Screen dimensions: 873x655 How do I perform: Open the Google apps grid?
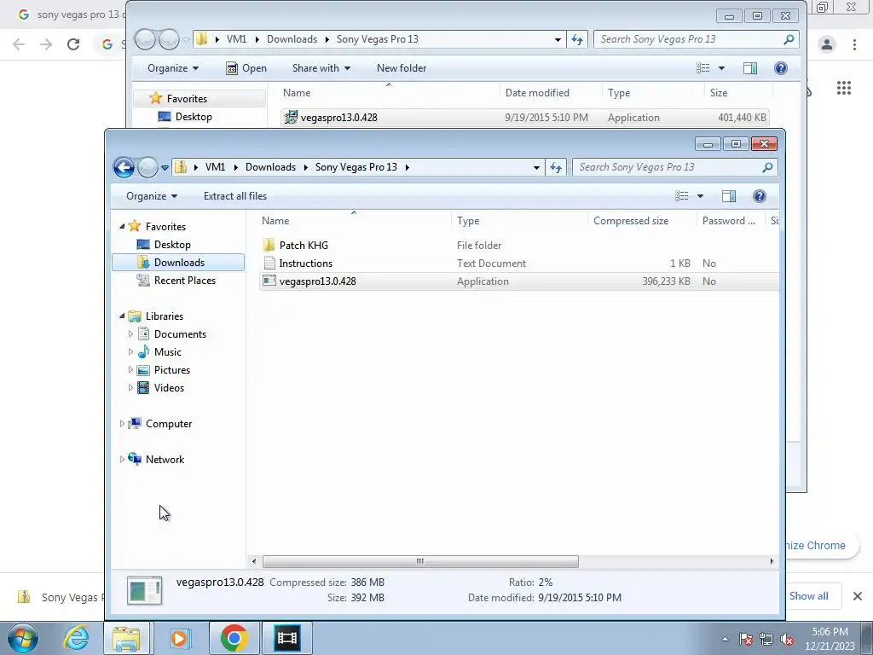coord(843,88)
